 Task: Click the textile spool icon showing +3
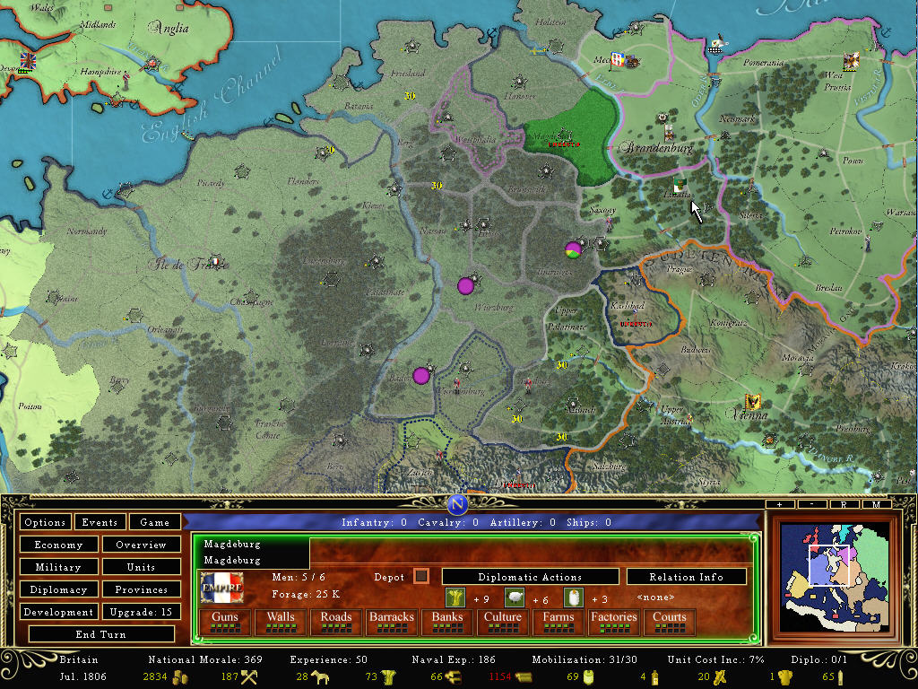click(573, 597)
